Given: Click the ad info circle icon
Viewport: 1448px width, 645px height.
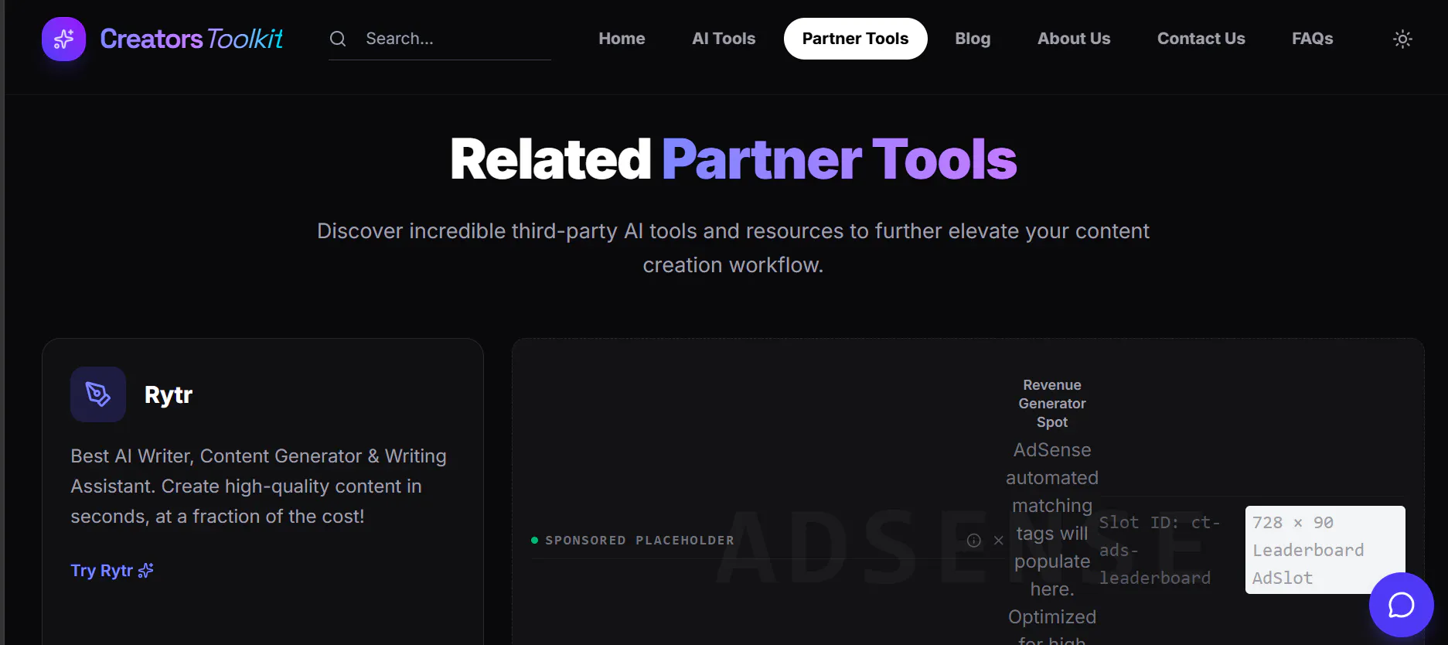Looking at the screenshot, I should click(x=974, y=541).
